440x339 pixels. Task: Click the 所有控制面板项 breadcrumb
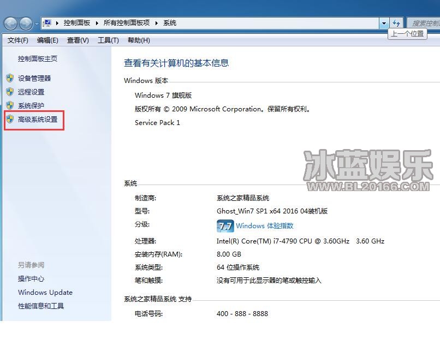click(127, 23)
